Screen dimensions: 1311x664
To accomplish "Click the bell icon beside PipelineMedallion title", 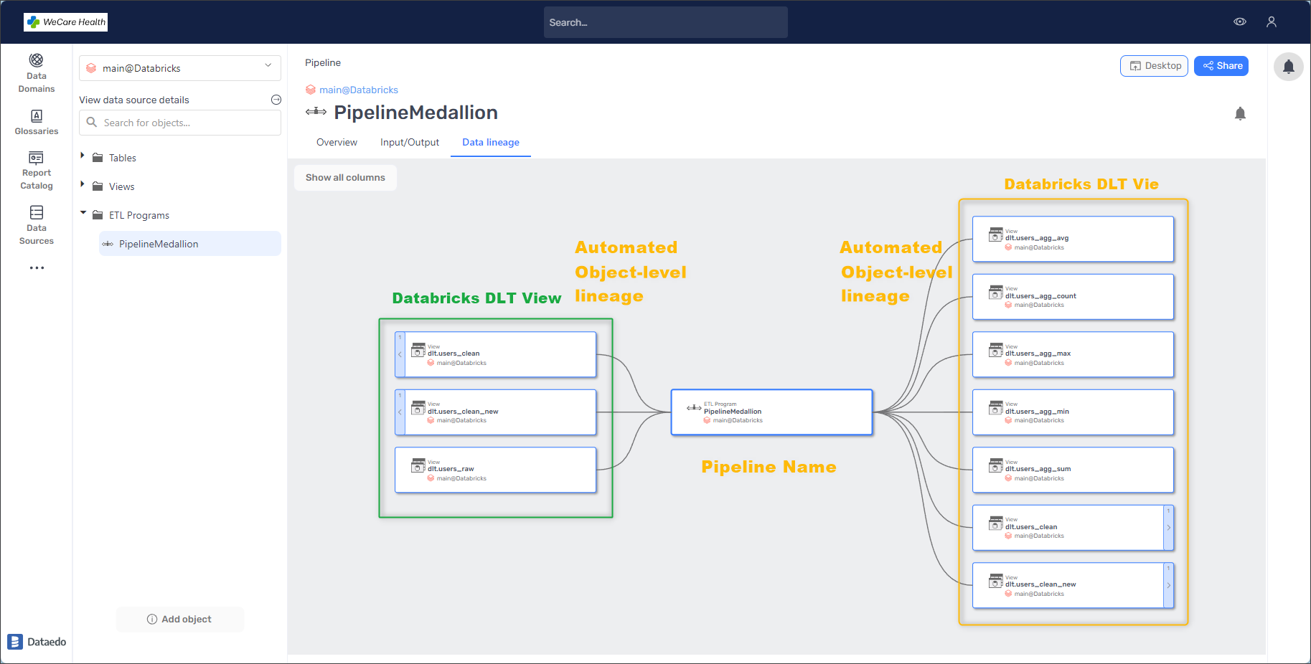I will click(1239, 113).
